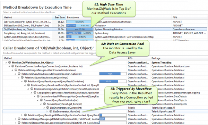Collapse the Monitor.ObjWait tree node
The width and height of the screenshot is (208, 125).
point(6,62)
